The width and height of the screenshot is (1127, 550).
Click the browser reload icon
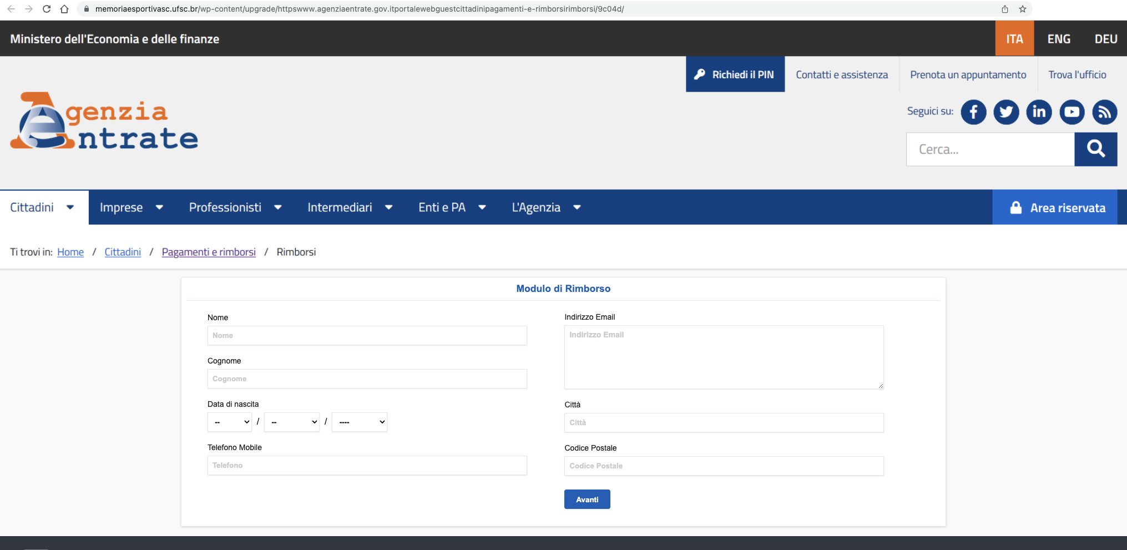pos(47,9)
